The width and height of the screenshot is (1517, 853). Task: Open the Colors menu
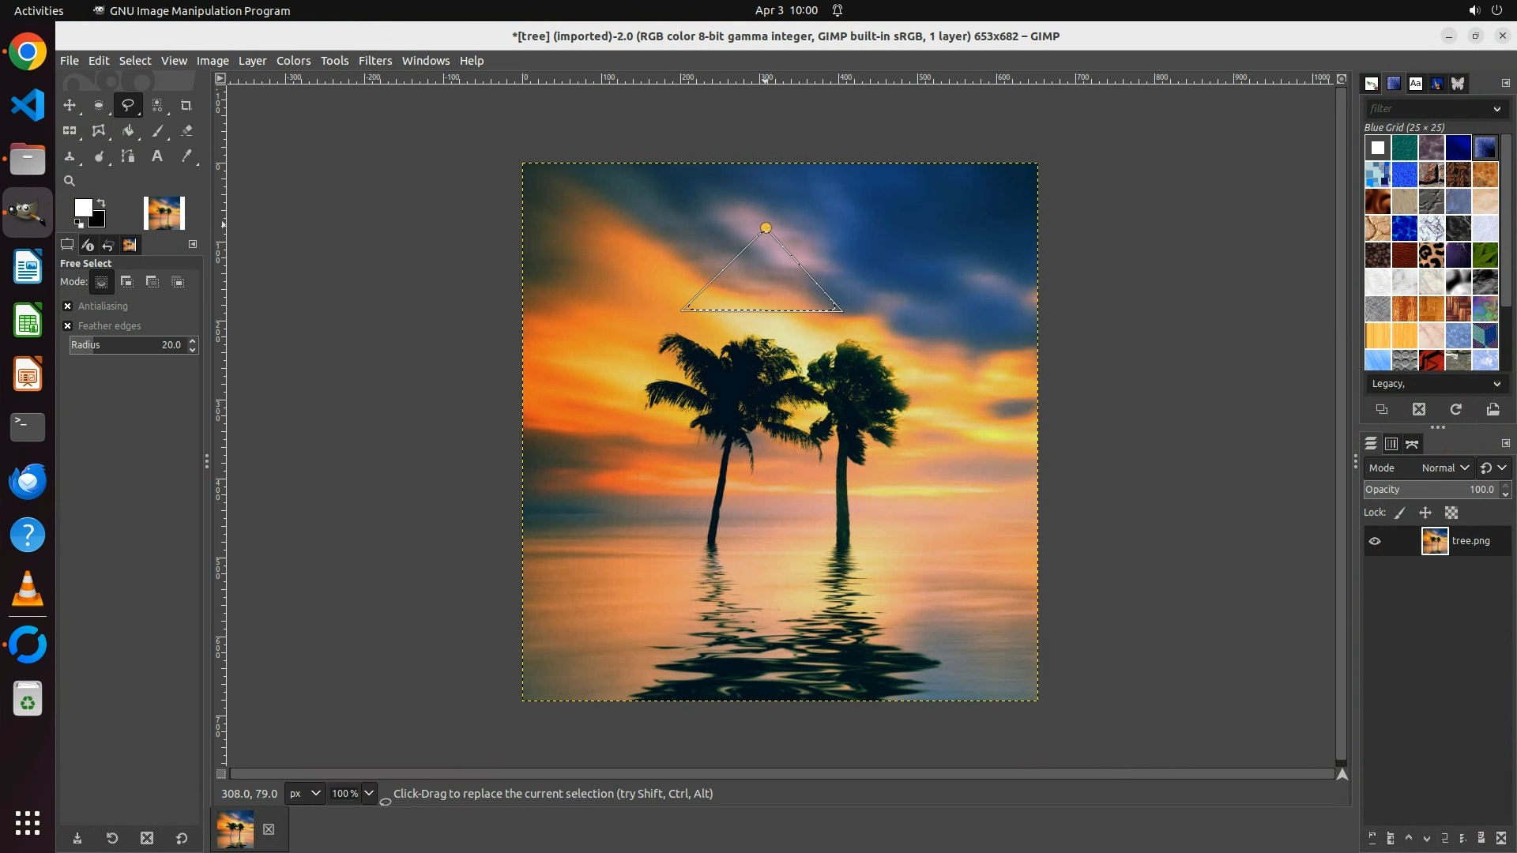[x=293, y=61]
